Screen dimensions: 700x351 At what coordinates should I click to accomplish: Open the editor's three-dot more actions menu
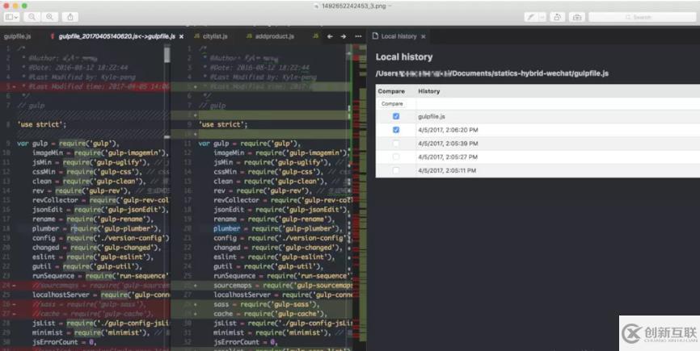(358, 36)
